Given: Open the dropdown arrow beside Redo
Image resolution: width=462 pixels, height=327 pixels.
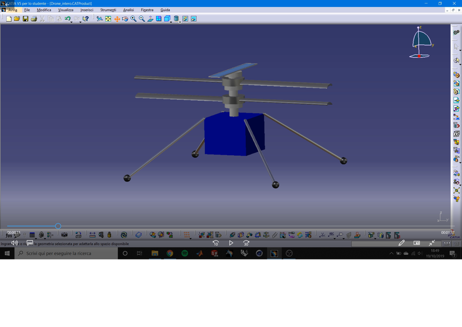Looking at the screenshot, I should [80, 22].
